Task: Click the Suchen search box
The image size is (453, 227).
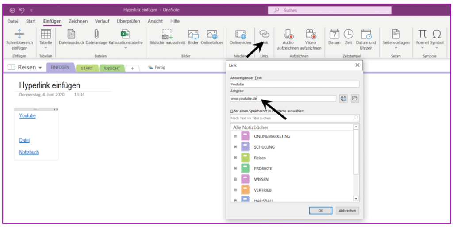Action: pyautogui.click(x=329, y=10)
